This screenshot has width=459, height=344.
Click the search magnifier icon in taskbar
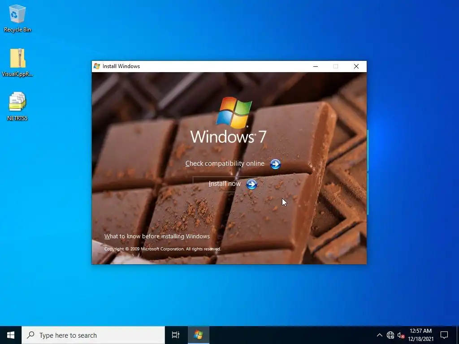(x=30, y=335)
